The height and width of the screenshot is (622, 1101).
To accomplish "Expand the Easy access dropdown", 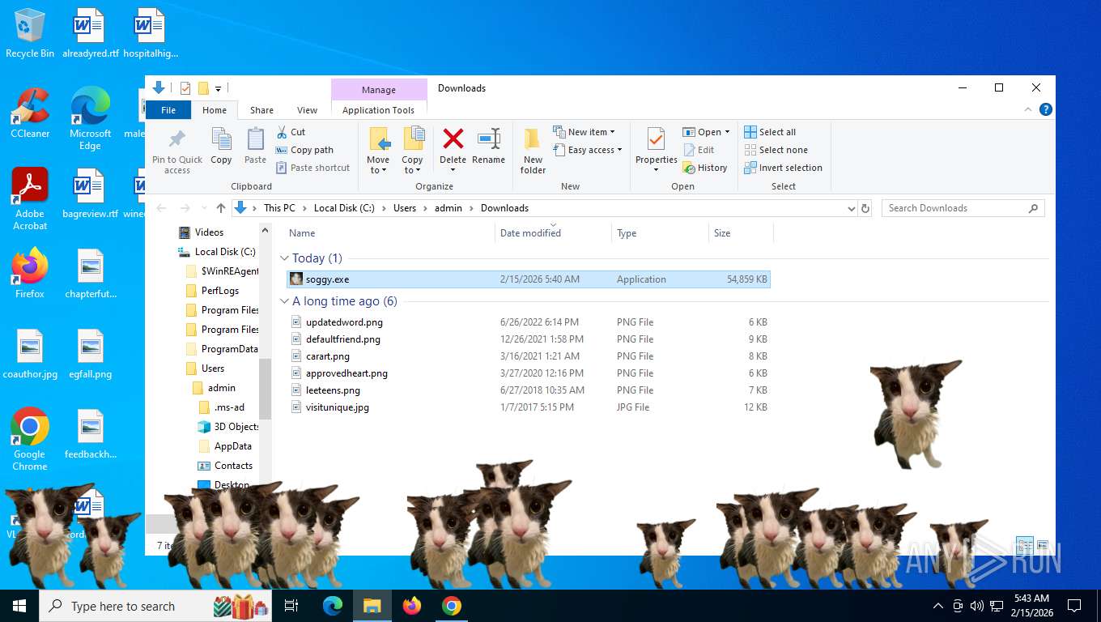I will [x=588, y=150].
